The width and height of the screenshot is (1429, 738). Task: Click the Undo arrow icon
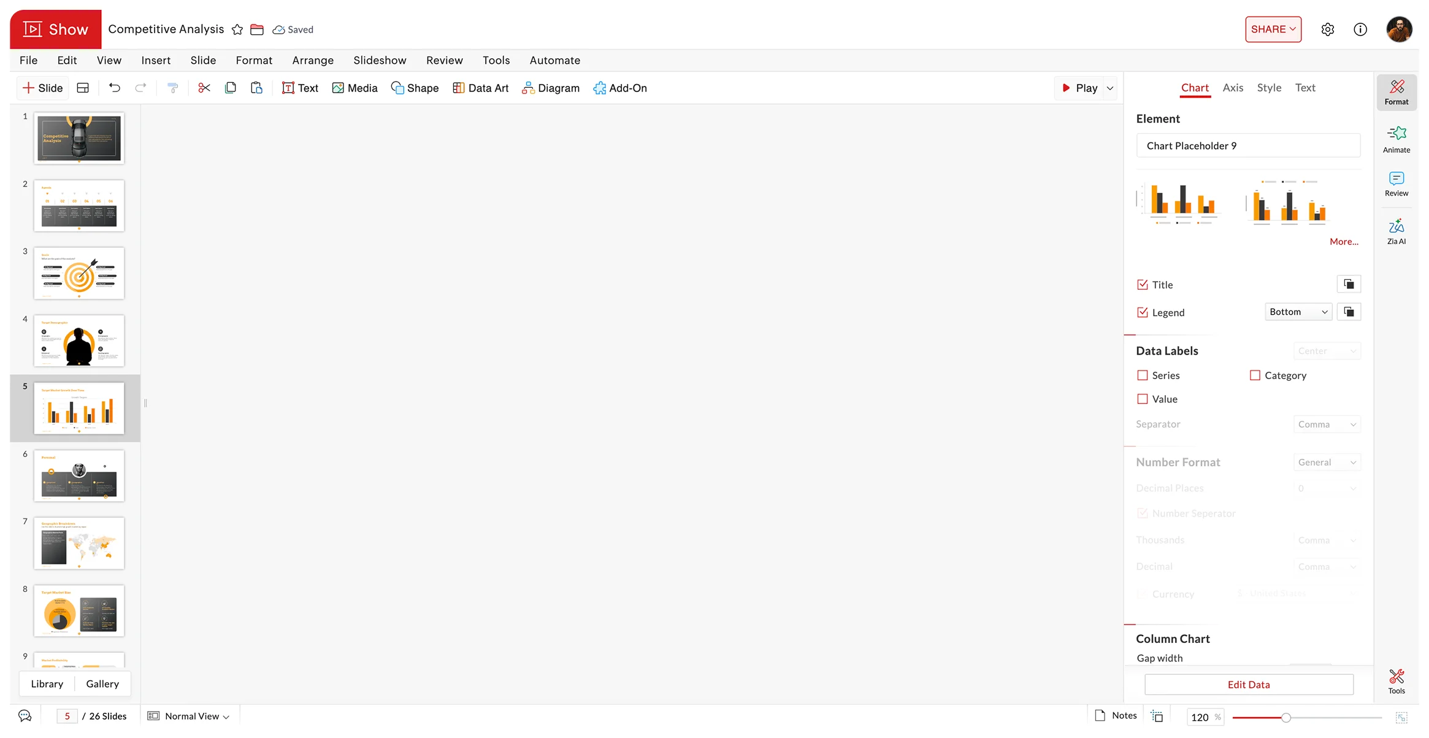(x=115, y=88)
